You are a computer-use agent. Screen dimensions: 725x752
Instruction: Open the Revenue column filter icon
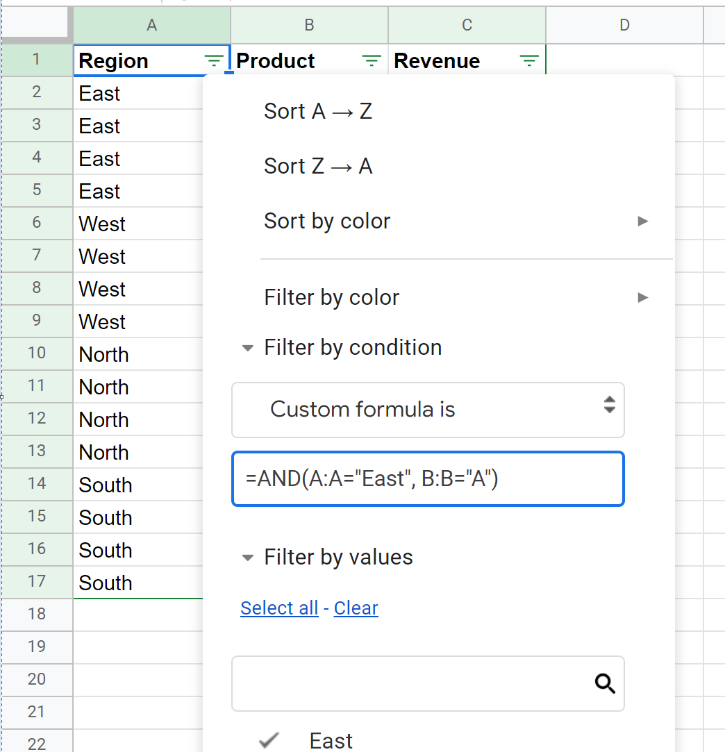tap(529, 61)
